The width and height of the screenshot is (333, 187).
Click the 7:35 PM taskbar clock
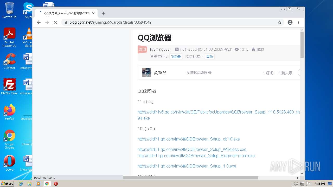click(320, 184)
